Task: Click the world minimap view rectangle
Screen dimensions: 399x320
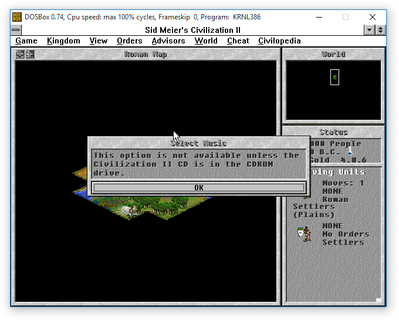Action: 334,77
